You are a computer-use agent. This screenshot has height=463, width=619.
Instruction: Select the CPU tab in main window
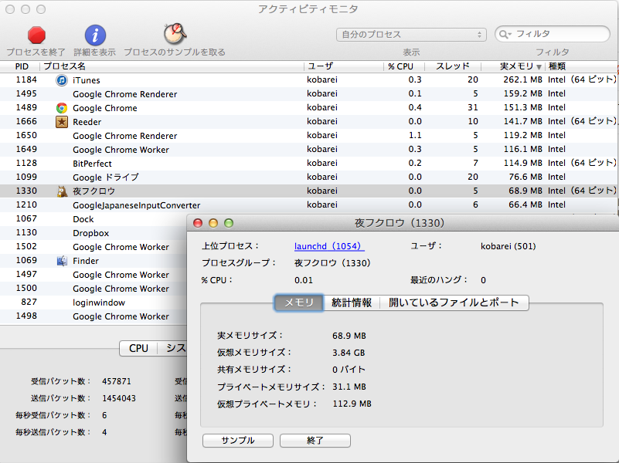138,348
